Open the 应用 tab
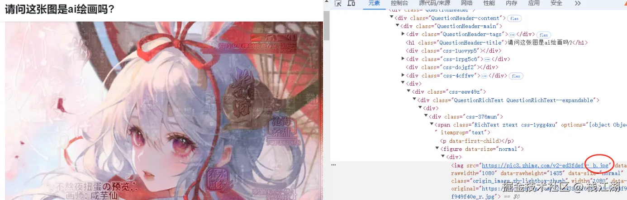The image size is (627, 200). 534,3
